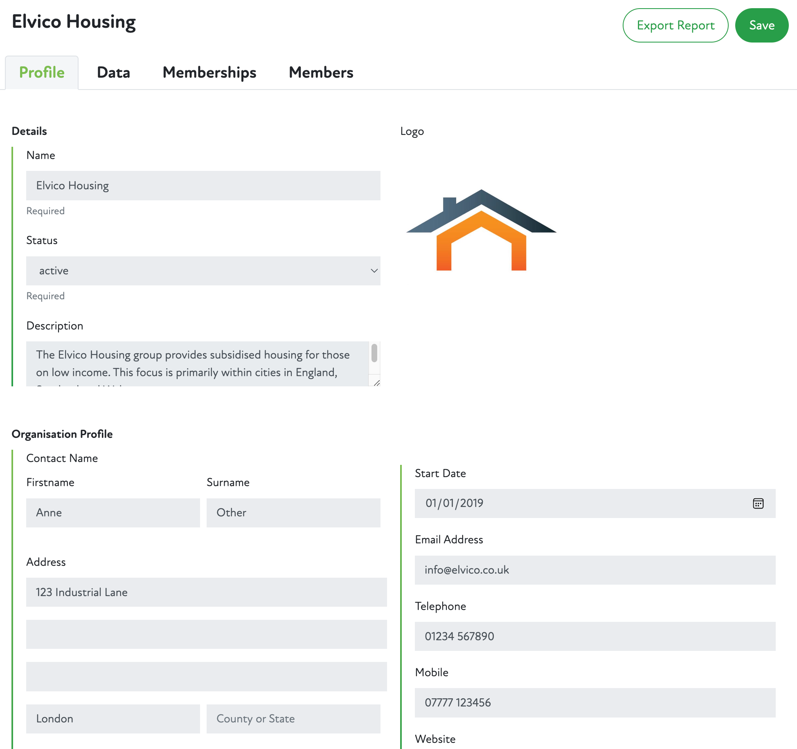This screenshot has height=749, width=797.
Task: Focus the Email Address input field
Action: (x=595, y=570)
